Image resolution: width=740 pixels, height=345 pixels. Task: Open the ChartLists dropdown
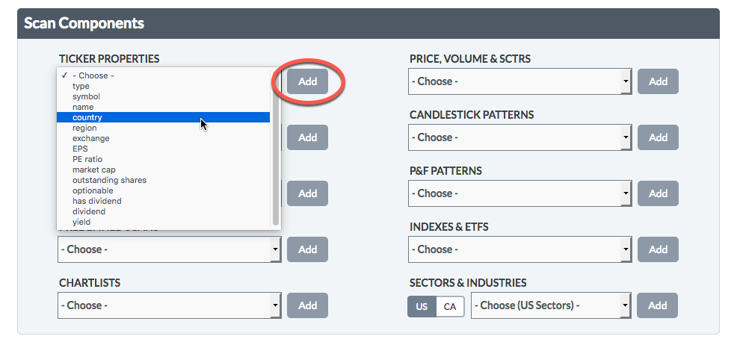point(169,305)
